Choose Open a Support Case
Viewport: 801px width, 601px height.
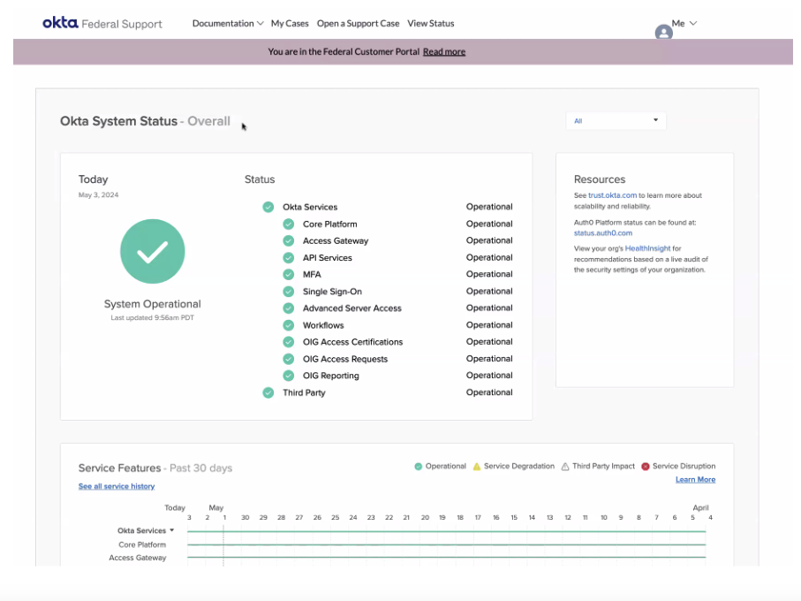tap(358, 23)
